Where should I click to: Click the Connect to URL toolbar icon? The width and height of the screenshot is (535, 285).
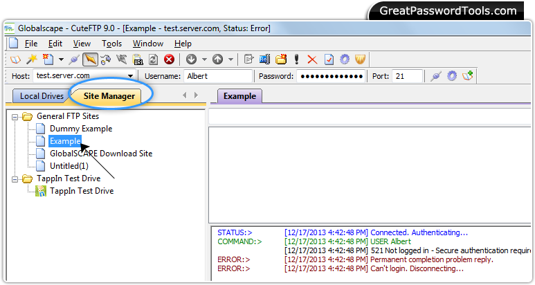(105, 59)
